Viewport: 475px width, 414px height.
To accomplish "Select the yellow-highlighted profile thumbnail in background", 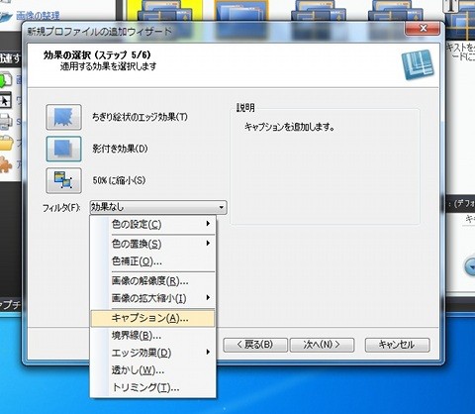I will (x=164, y=11).
